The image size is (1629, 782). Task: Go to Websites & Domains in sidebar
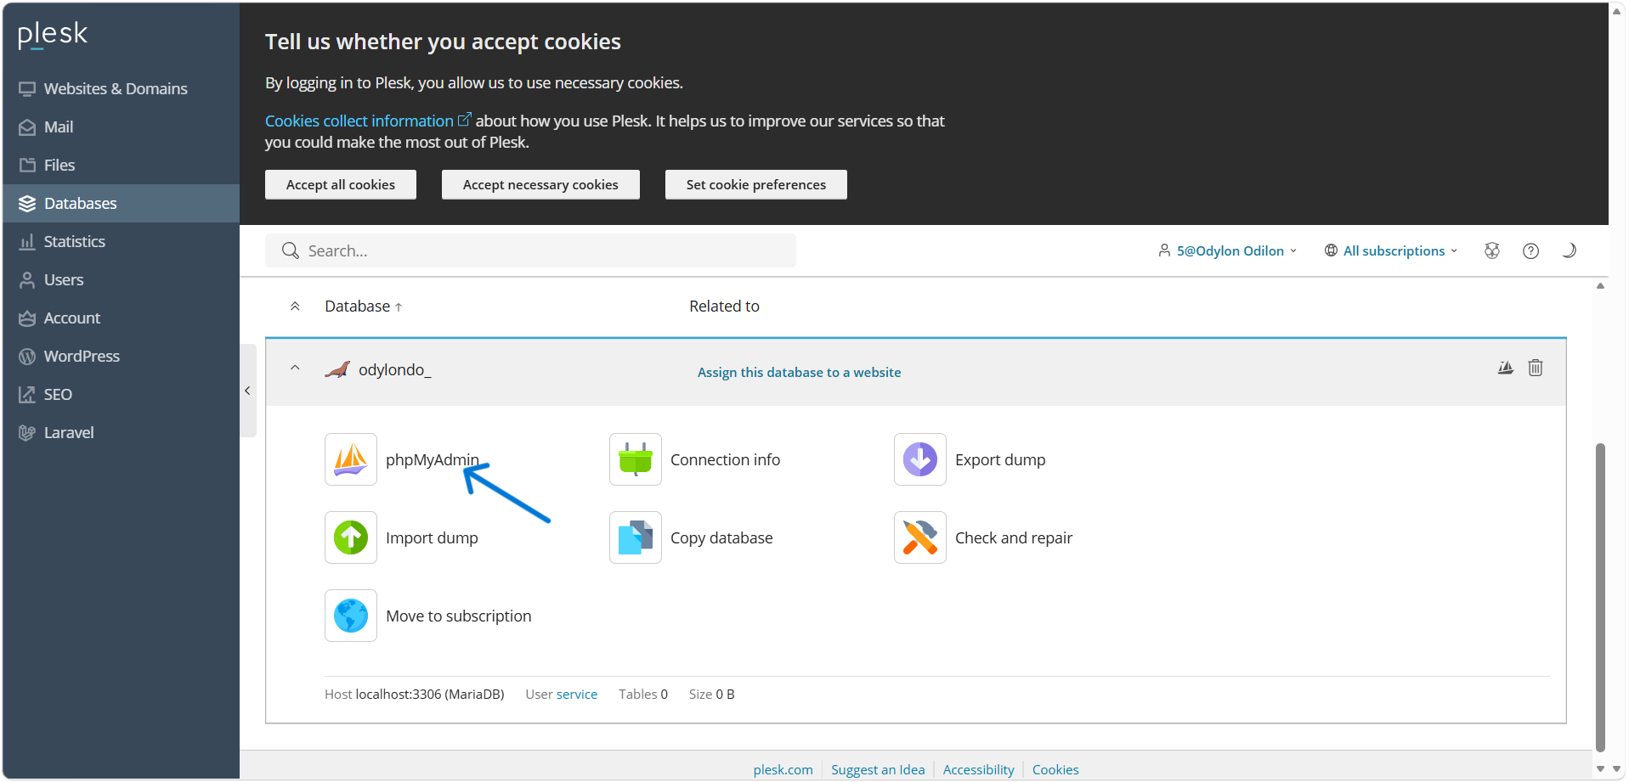click(x=116, y=88)
